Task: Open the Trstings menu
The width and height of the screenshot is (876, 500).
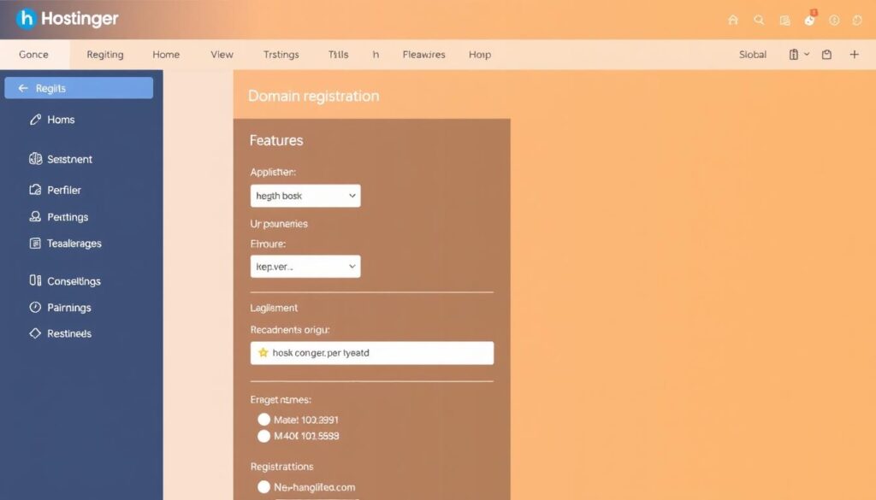Action: [x=281, y=54]
